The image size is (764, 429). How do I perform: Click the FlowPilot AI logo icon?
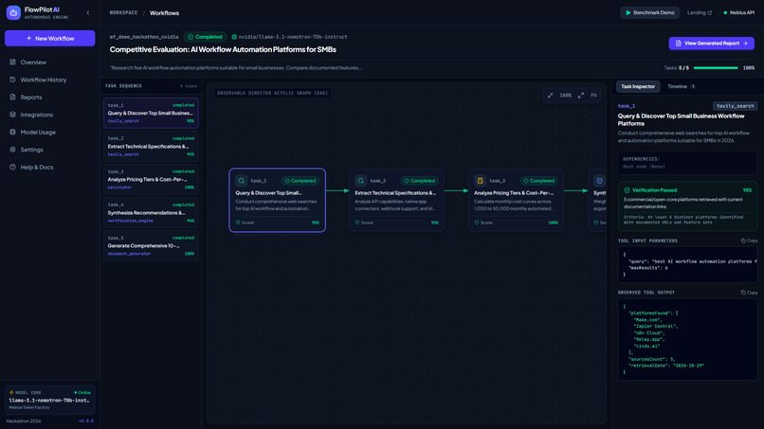13,12
